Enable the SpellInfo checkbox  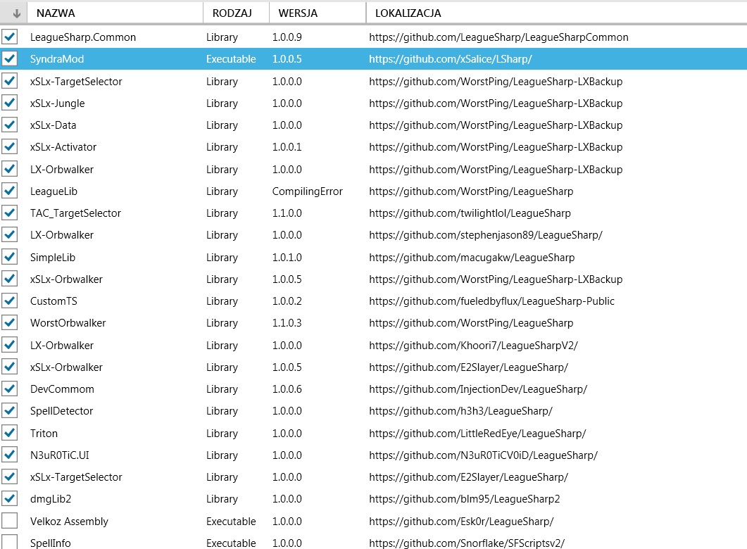[10, 542]
